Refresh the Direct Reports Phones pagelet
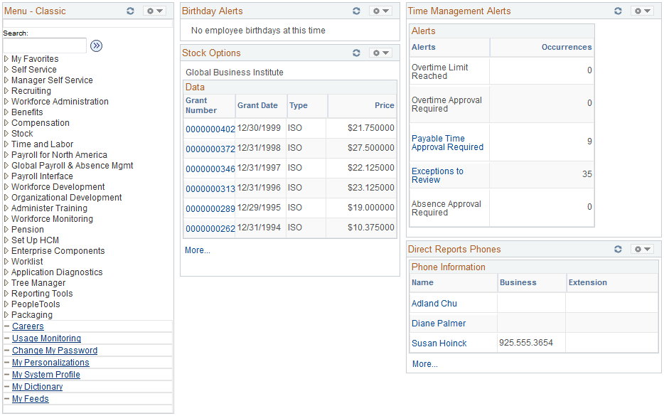 [x=618, y=249]
